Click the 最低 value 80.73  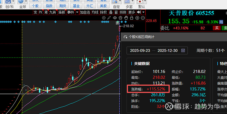pyautogui.click(x=201, y=78)
